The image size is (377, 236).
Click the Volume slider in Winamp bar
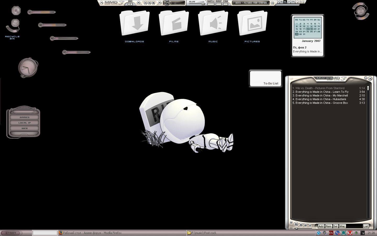(197, 4)
